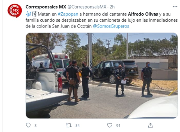Open the tweet's three-dot more menu

point(175,7)
